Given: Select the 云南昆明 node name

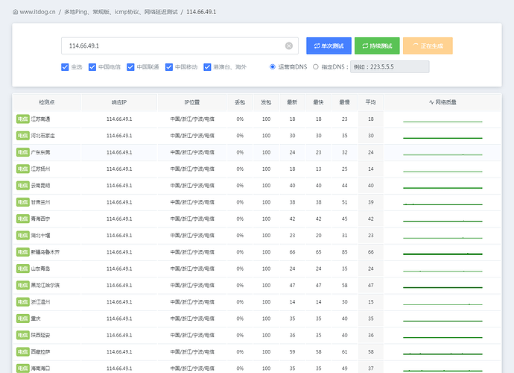Looking at the screenshot, I should point(41,186).
